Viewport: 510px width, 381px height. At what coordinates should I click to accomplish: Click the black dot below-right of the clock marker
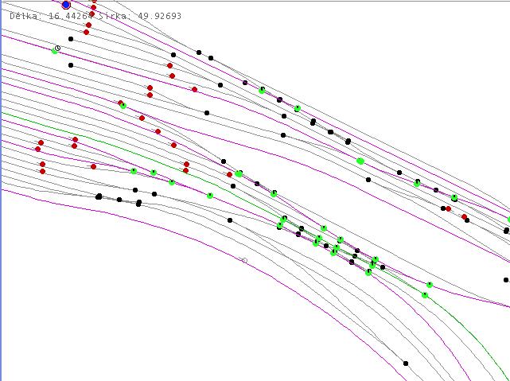point(71,65)
